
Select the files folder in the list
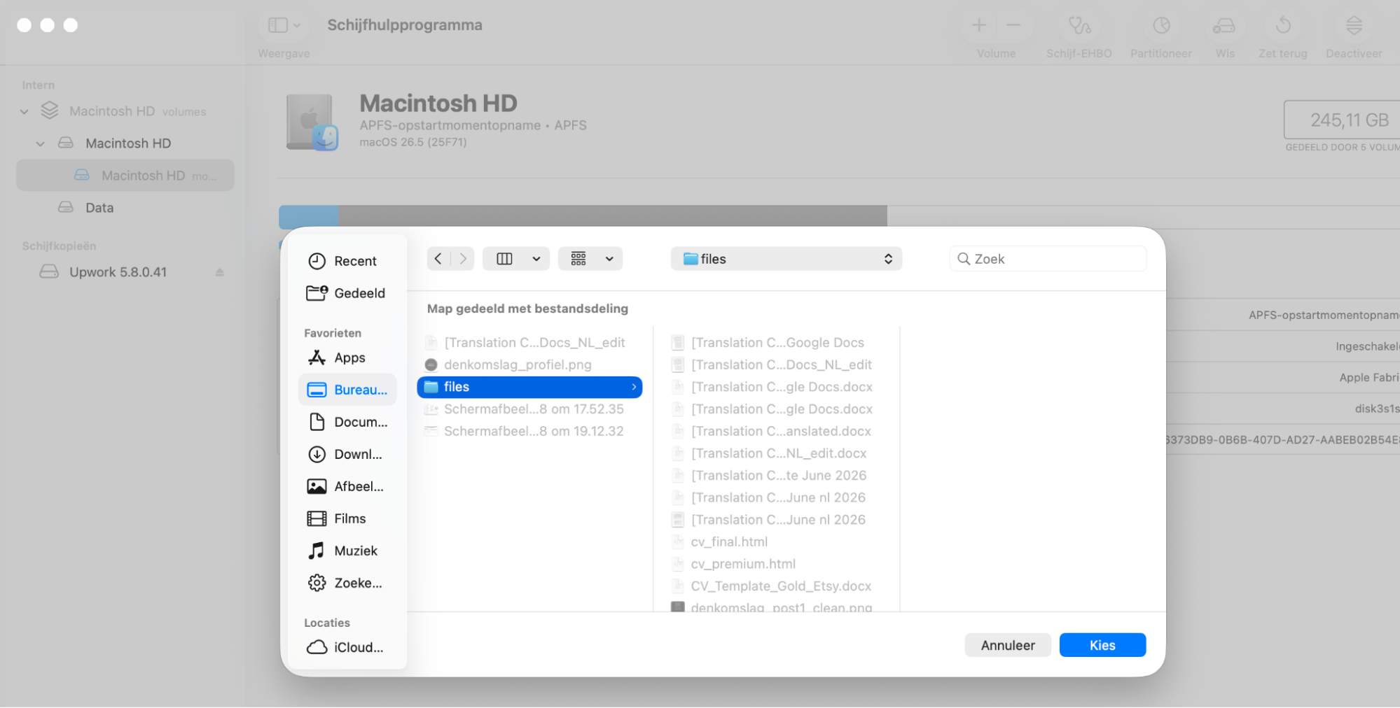point(529,387)
